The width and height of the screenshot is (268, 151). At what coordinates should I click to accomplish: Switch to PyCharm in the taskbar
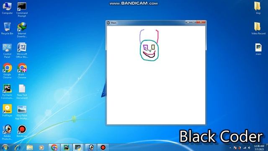point(66,147)
